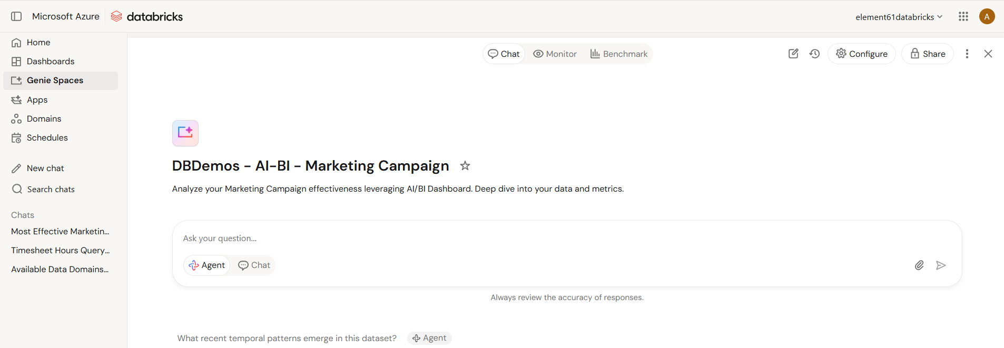Image resolution: width=1004 pixels, height=348 pixels.
Task: Close the Genie space panel
Action: [988, 54]
